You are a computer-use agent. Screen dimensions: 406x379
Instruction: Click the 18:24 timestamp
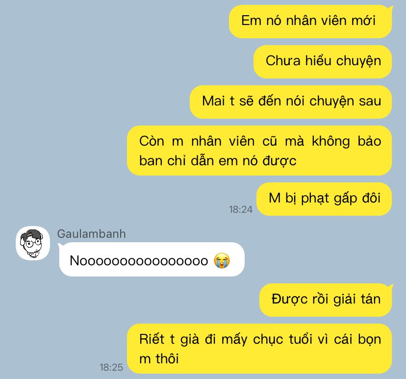[x=241, y=209]
